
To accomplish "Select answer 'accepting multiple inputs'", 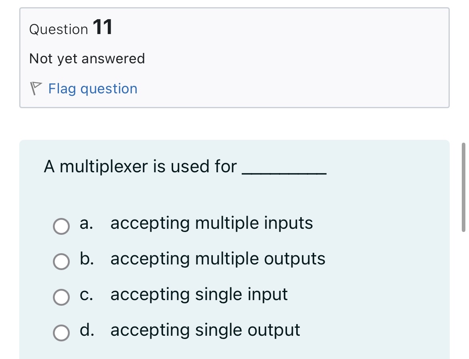I will tap(211, 224).
